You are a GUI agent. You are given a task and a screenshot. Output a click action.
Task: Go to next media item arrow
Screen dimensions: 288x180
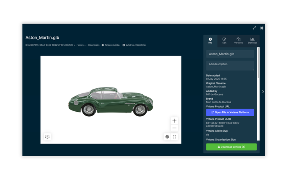click(263, 92)
